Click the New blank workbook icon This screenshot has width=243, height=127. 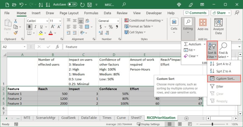[x=7, y=5]
